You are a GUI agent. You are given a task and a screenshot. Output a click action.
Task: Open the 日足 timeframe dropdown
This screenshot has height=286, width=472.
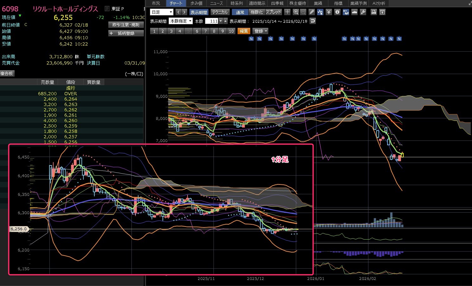tap(162, 12)
